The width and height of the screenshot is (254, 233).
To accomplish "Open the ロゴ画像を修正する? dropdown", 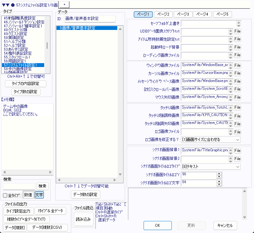I will click(210, 140).
